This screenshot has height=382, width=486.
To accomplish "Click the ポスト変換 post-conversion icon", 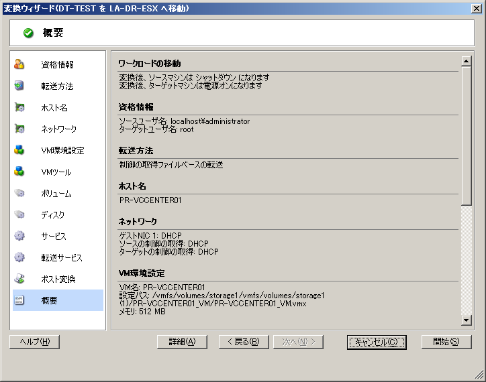I will (19, 279).
